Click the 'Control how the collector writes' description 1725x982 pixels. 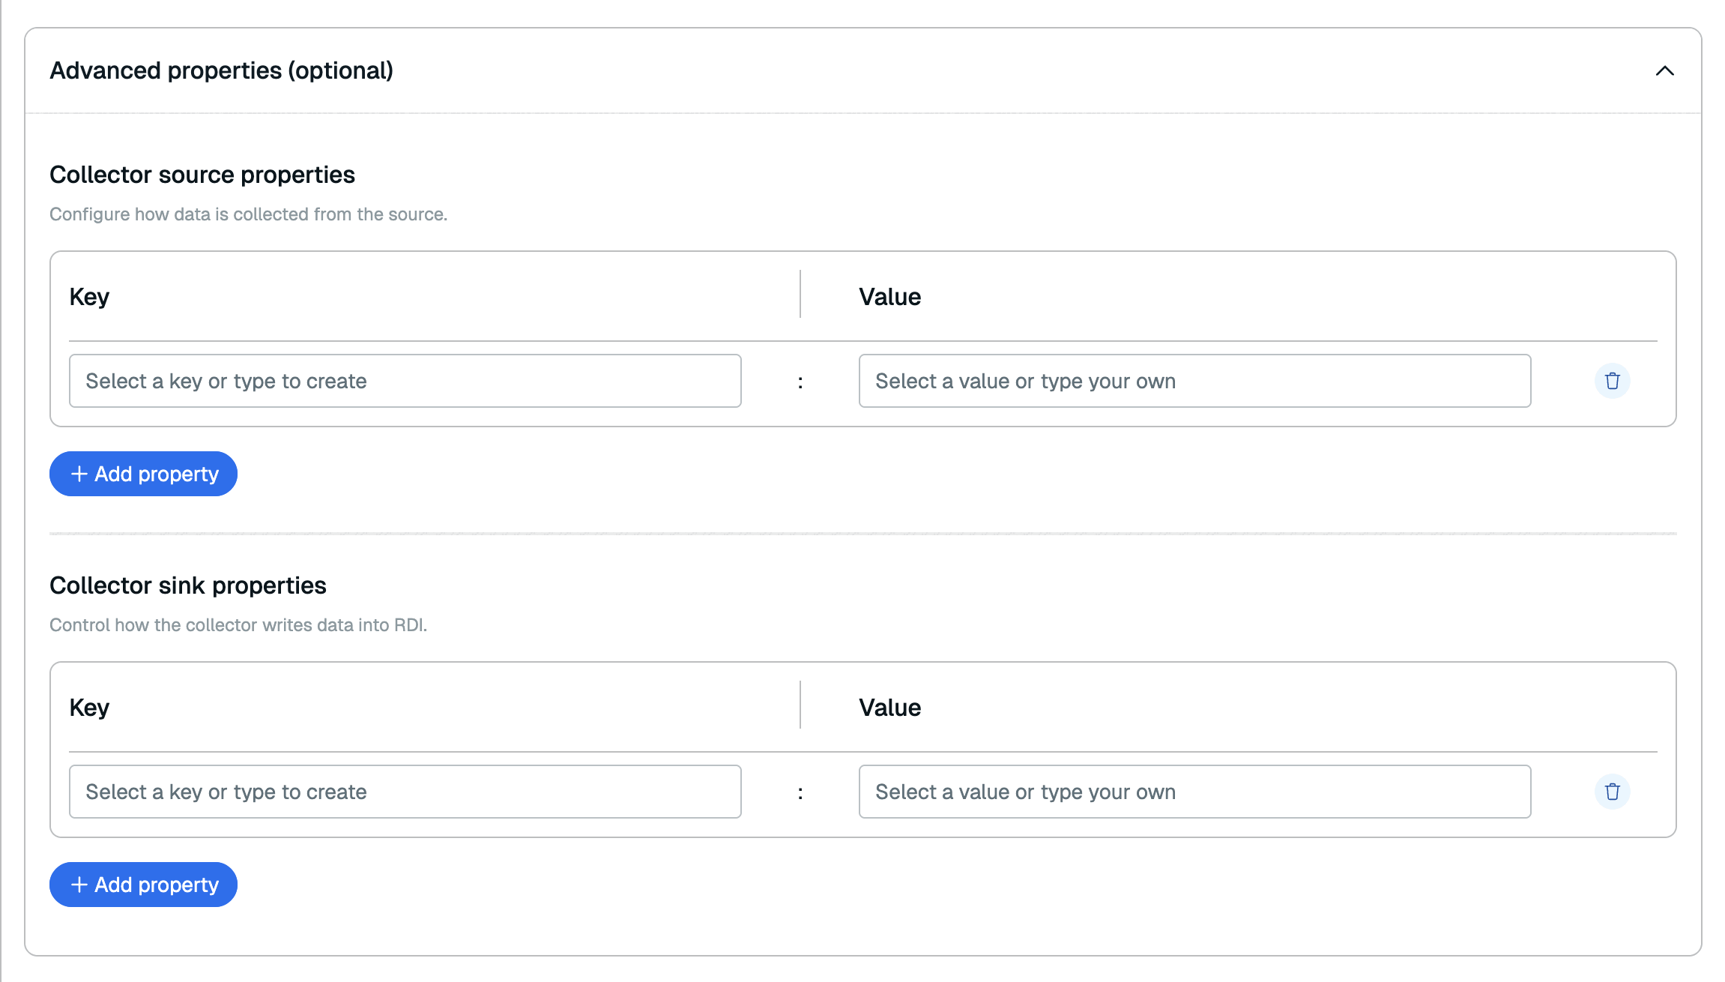pos(238,625)
